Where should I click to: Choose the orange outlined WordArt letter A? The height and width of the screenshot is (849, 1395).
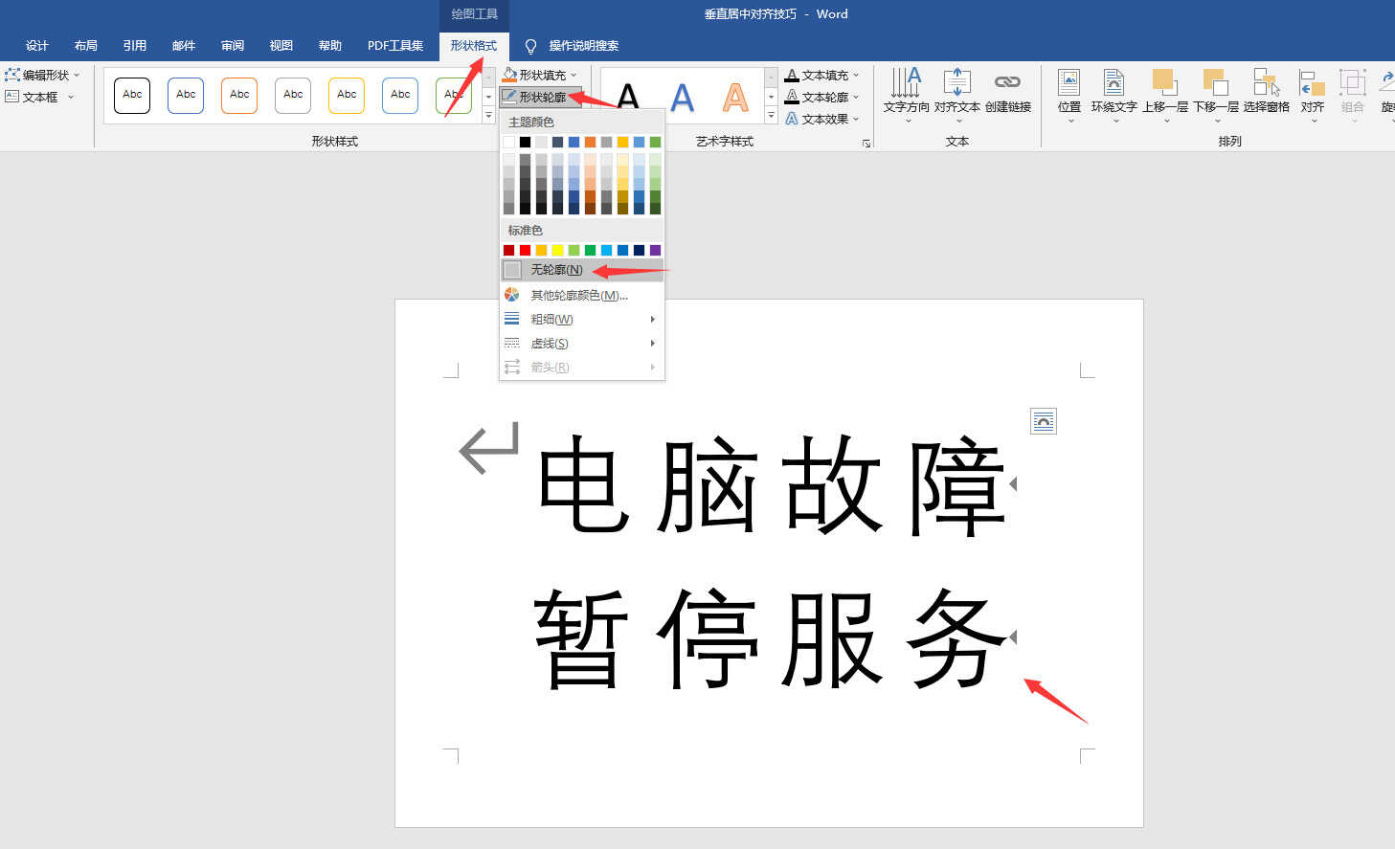pos(735,97)
